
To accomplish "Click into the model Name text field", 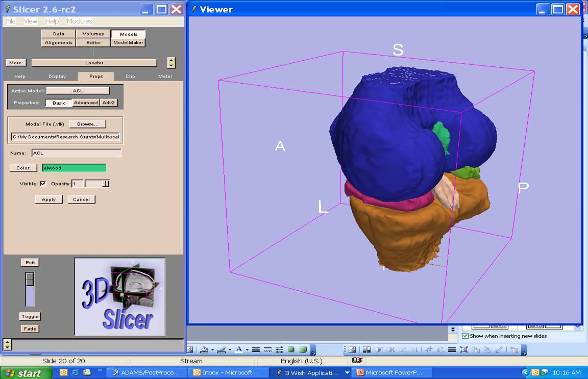I will click(77, 153).
